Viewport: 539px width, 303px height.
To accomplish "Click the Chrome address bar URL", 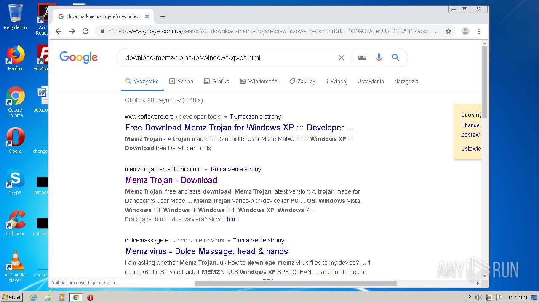I will pos(272,31).
